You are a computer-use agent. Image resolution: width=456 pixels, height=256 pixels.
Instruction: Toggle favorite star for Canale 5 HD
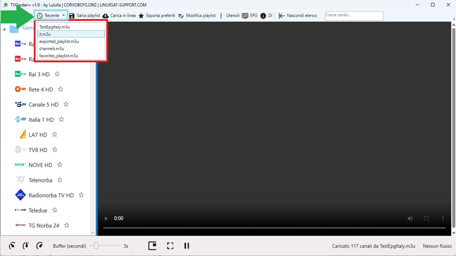pyautogui.click(x=66, y=105)
